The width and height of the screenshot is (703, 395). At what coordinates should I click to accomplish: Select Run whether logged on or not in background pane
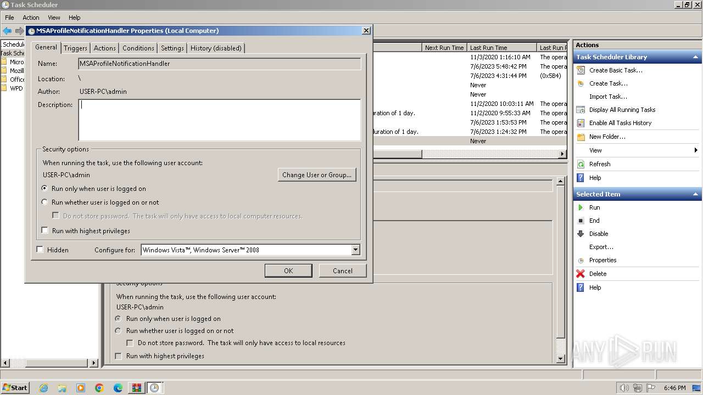coord(118,331)
